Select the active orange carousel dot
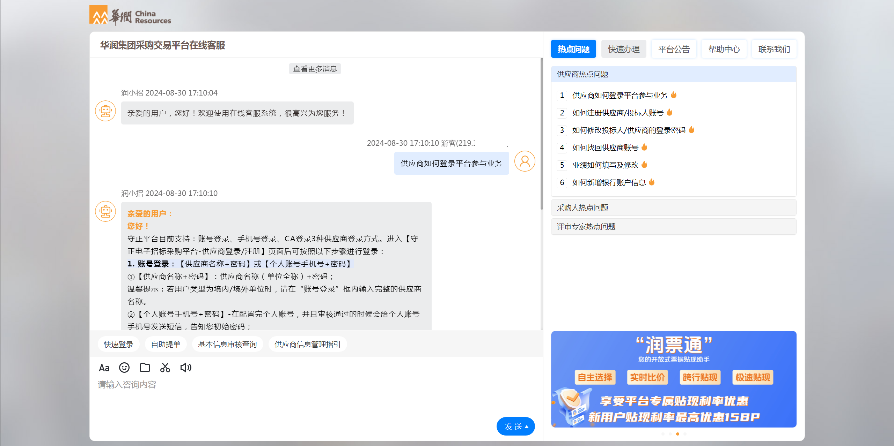 tap(677, 434)
